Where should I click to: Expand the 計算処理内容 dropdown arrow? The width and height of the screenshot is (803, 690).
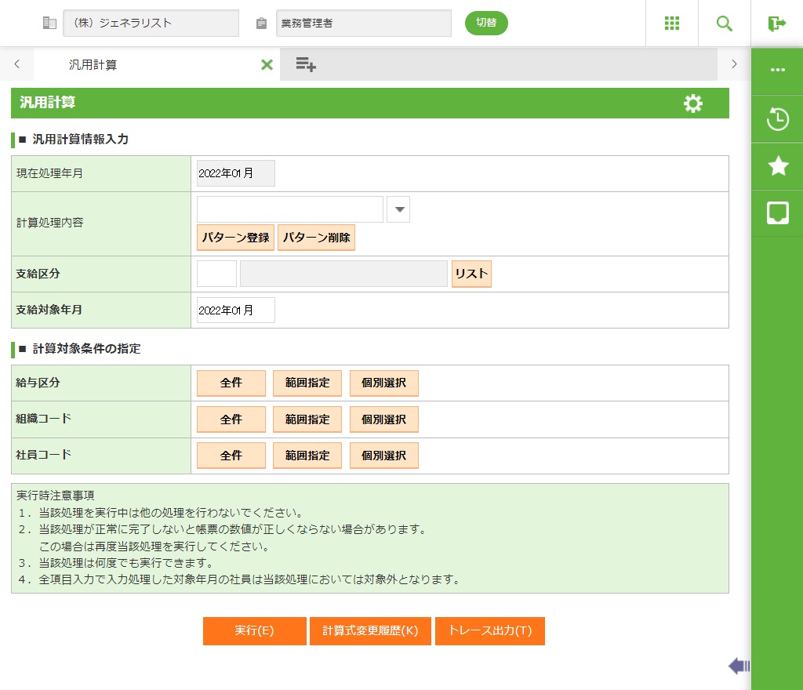tap(398, 209)
